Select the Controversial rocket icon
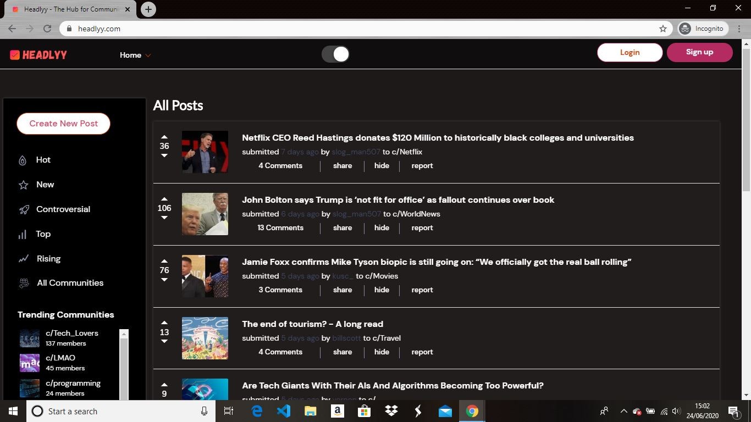This screenshot has height=422, width=751. click(x=24, y=209)
